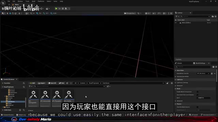
Task: Select the viewport Select mode arrow tool
Action: tap(7, 13)
